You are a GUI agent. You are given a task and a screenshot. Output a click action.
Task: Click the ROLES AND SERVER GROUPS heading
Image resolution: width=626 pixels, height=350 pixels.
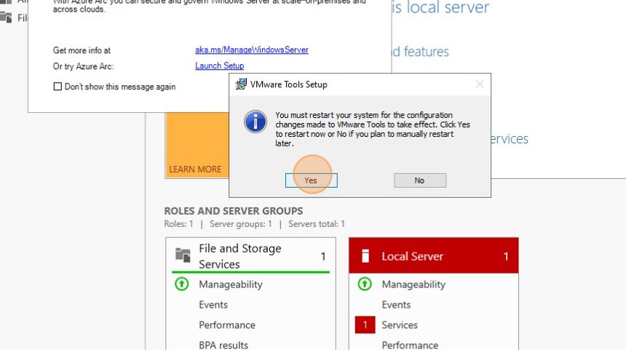[234, 211]
